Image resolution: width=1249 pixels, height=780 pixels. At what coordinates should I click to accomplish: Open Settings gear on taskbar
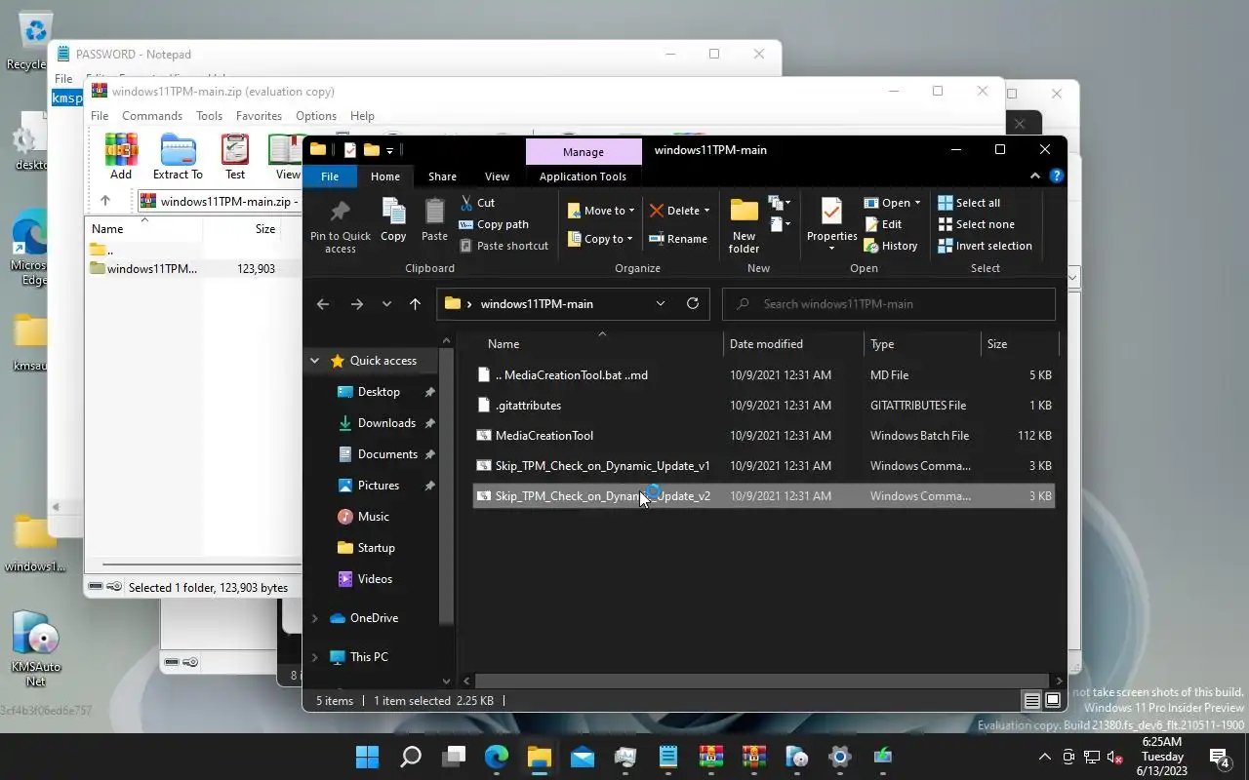[840, 757]
